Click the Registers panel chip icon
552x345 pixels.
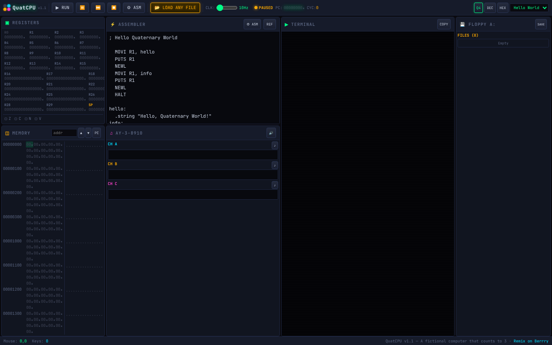[x=7, y=23]
